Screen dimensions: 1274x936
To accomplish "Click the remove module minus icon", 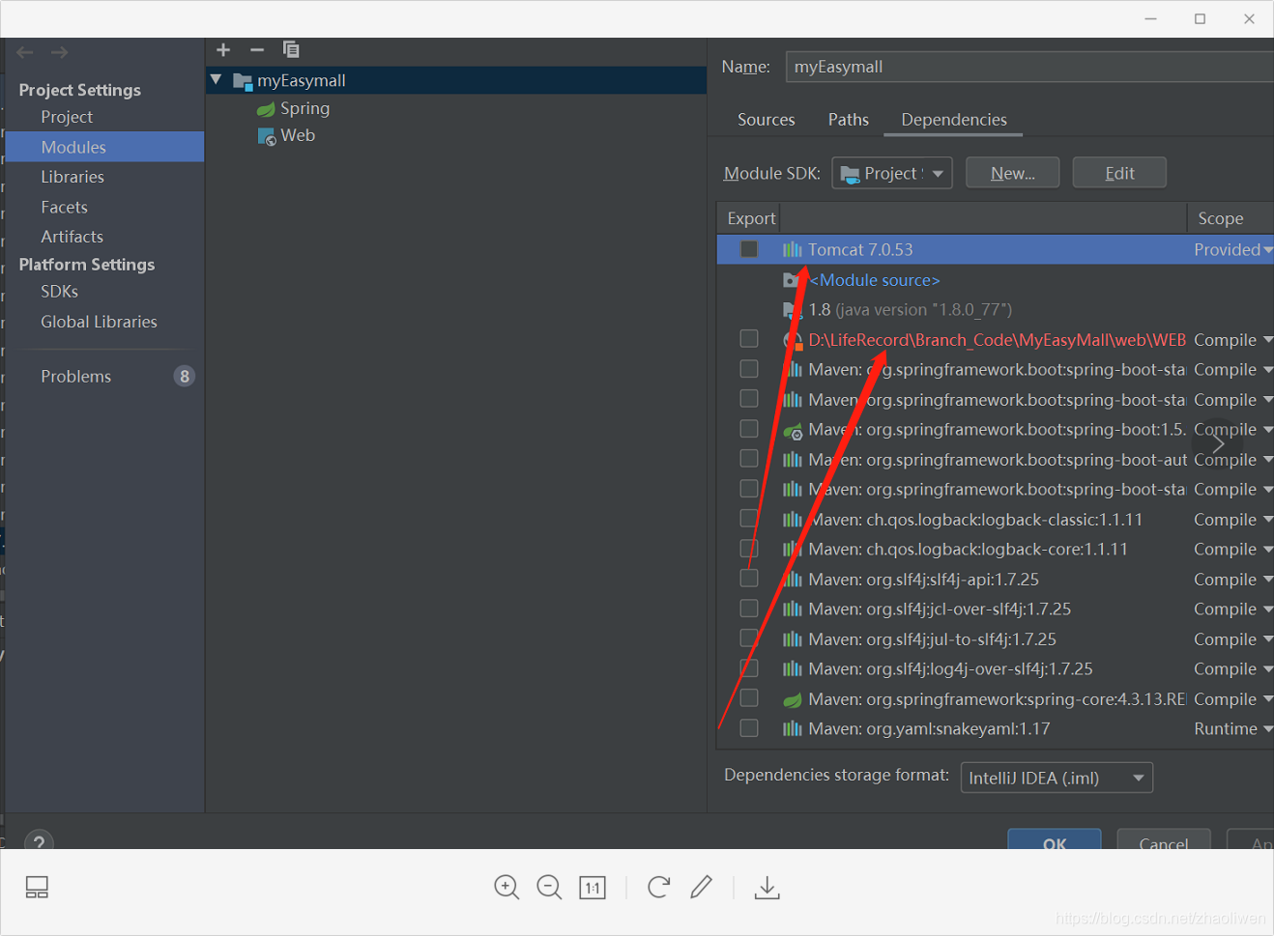I will pyautogui.click(x=257, y=49).
